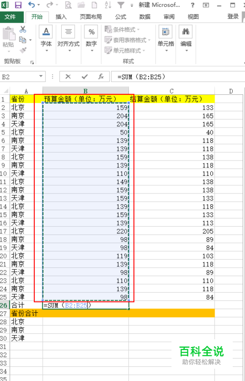
Task: Sort ascending A to Z icon
Action: [x=108, y=5]
